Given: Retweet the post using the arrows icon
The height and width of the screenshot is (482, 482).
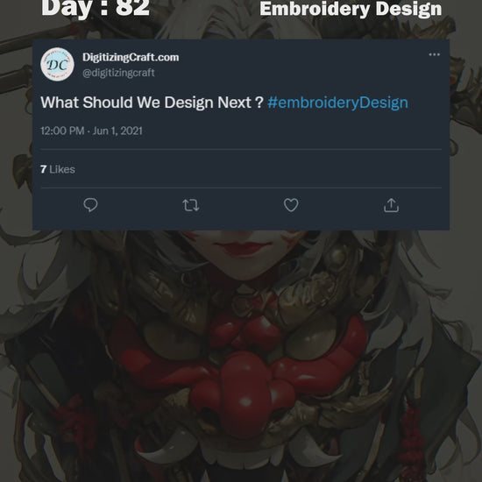Looking at the screenshot, I should [x=191, y=205].
